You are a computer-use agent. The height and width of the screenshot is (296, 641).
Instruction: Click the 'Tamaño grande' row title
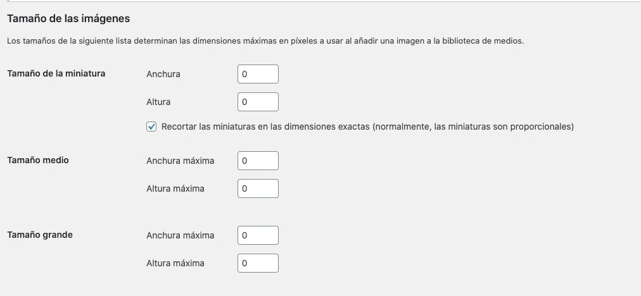pyautogui.click(x=40, y=235)
